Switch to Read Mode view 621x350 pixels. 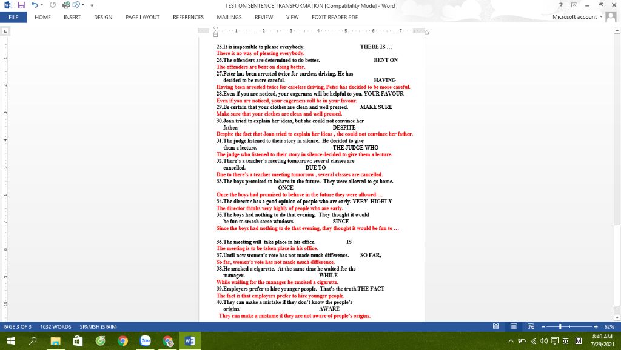coord(496,326)
